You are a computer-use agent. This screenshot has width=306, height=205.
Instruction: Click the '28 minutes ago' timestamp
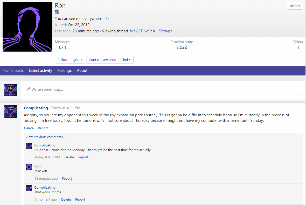46,179
